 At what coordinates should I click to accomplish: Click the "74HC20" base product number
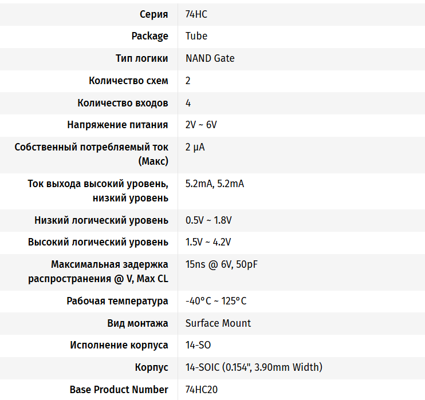[x=202, y=390]
